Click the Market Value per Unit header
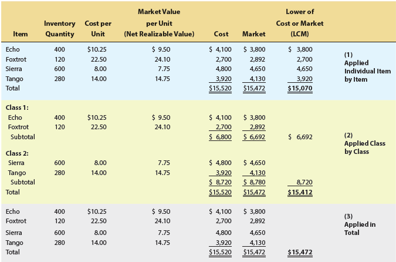Image resolution: width=396 pixels, height=262 pixels. (159, 23)
